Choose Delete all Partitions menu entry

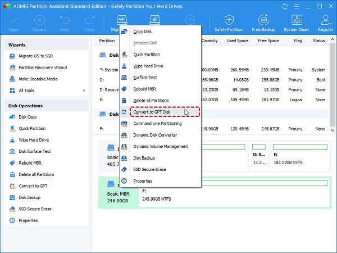pyautogui.click(x=160, y=101)
